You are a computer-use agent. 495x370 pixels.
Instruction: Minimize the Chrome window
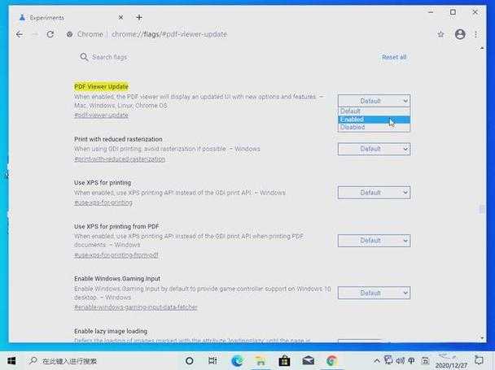tap(431, 12)
